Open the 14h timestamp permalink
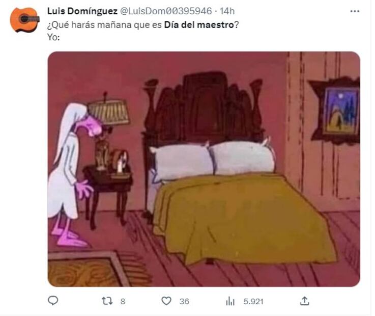The height and width of the screenshot is (316, 375). pos(227,11)
